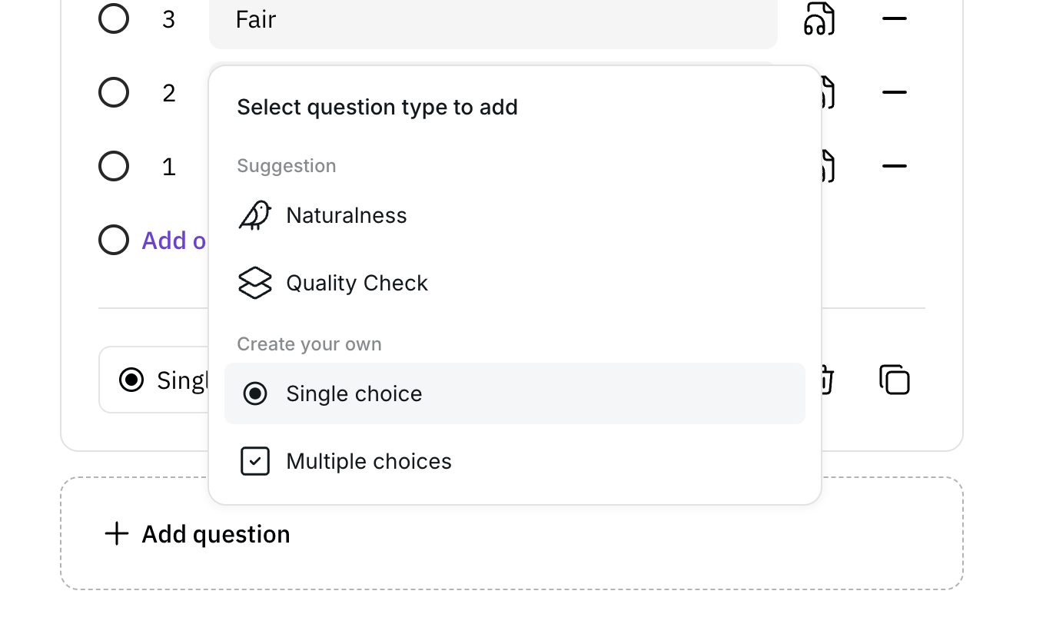1056x624 pixels.
Task: Remove option 3 with its minus icon
Action: [x=895, y=18]
